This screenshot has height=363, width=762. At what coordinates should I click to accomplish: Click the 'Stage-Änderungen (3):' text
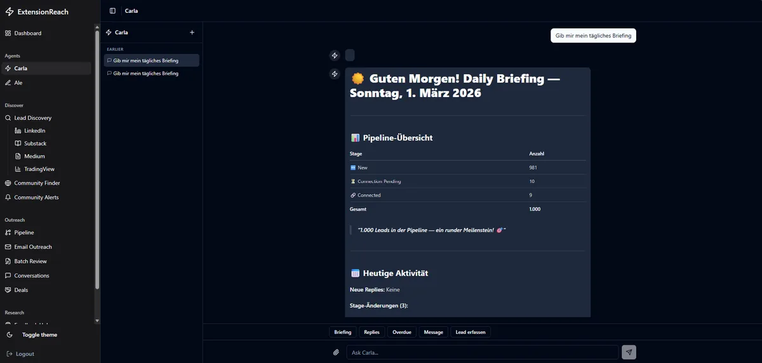(x=379, y=305)
